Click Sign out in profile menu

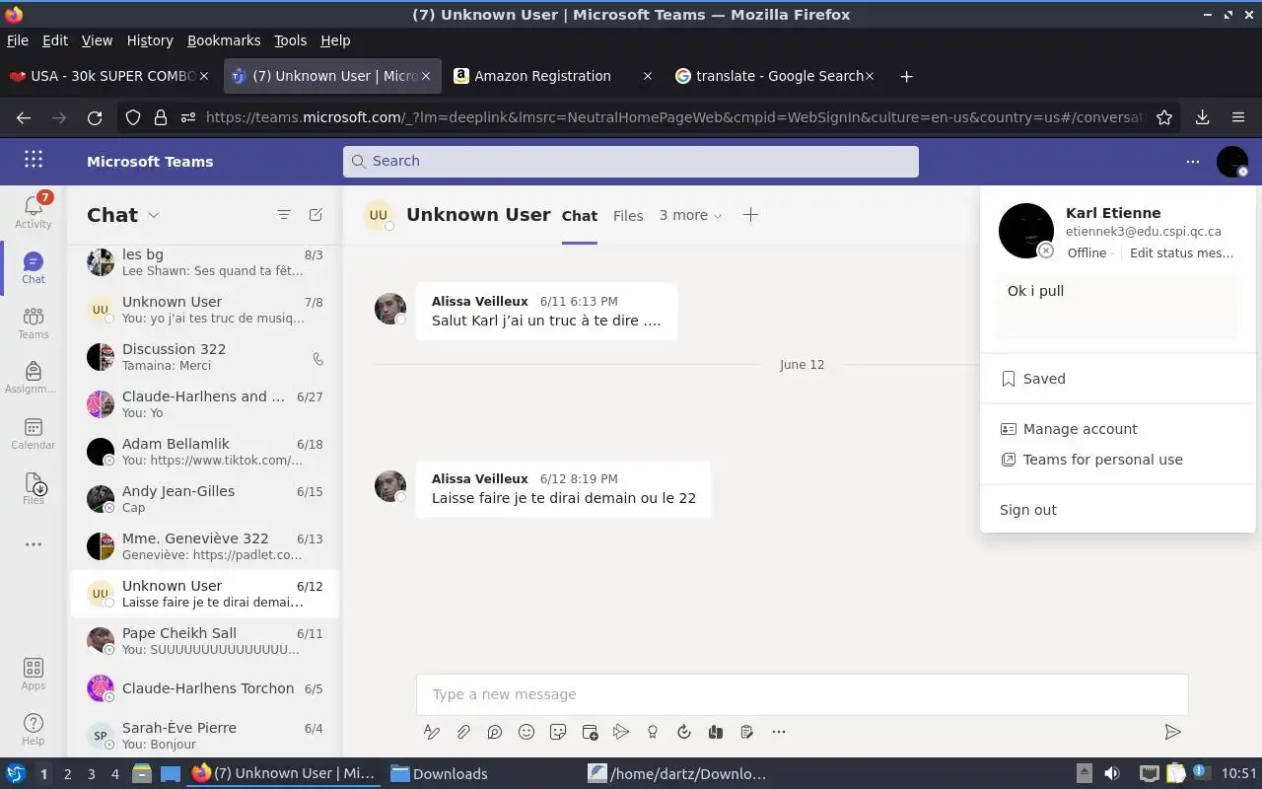1118,510
